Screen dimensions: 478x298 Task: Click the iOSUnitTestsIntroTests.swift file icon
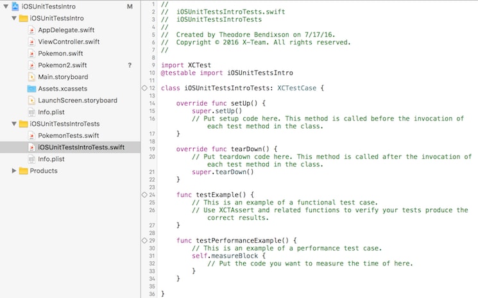31,147
